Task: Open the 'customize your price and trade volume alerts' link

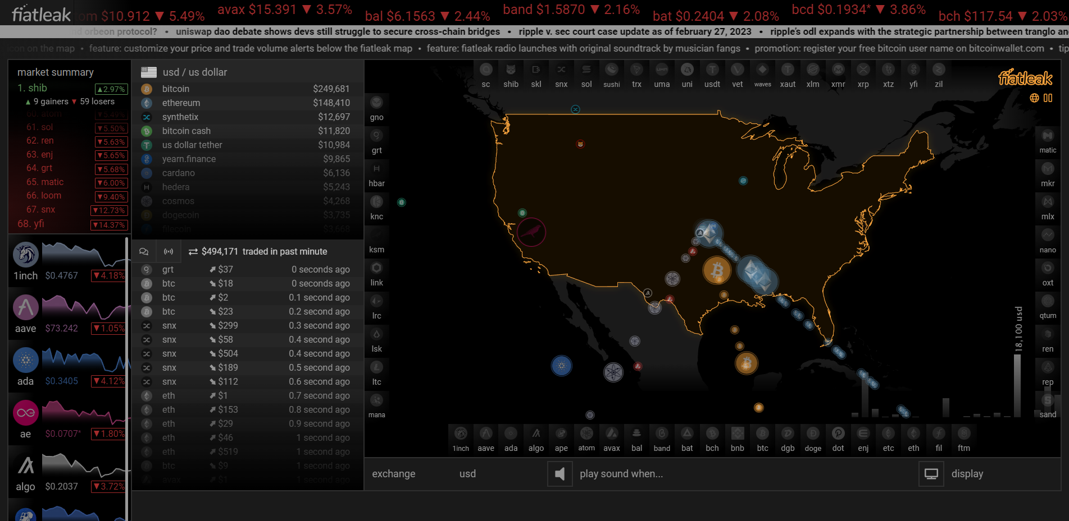Action: [251, 49]
